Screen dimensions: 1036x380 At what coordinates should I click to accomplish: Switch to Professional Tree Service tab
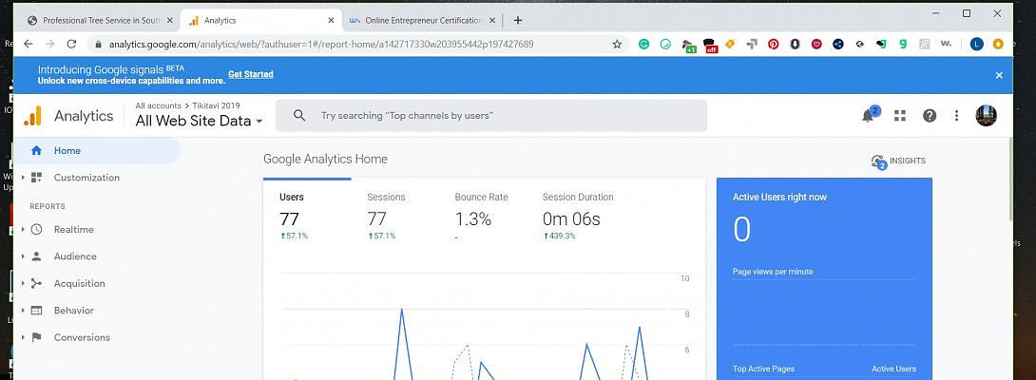93,20
